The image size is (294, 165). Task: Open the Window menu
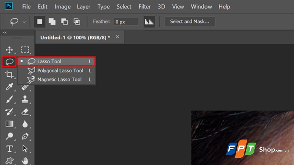point(201,7)
